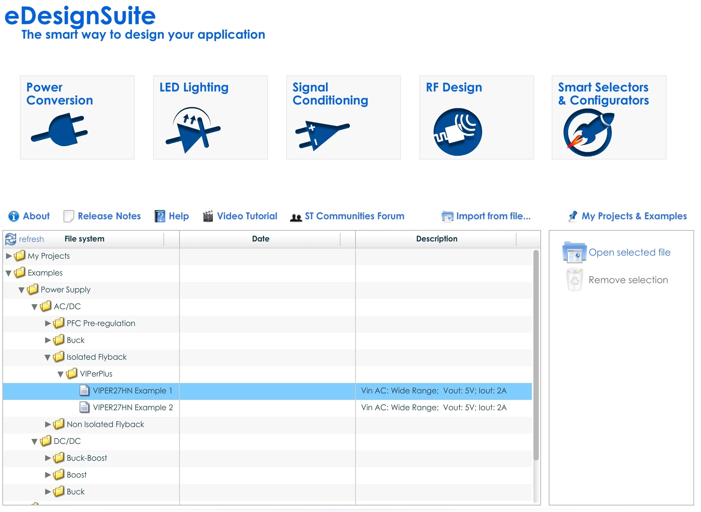Expand the Non Isolated Flyback node
The image size is (701, 512).
point(48,424)
